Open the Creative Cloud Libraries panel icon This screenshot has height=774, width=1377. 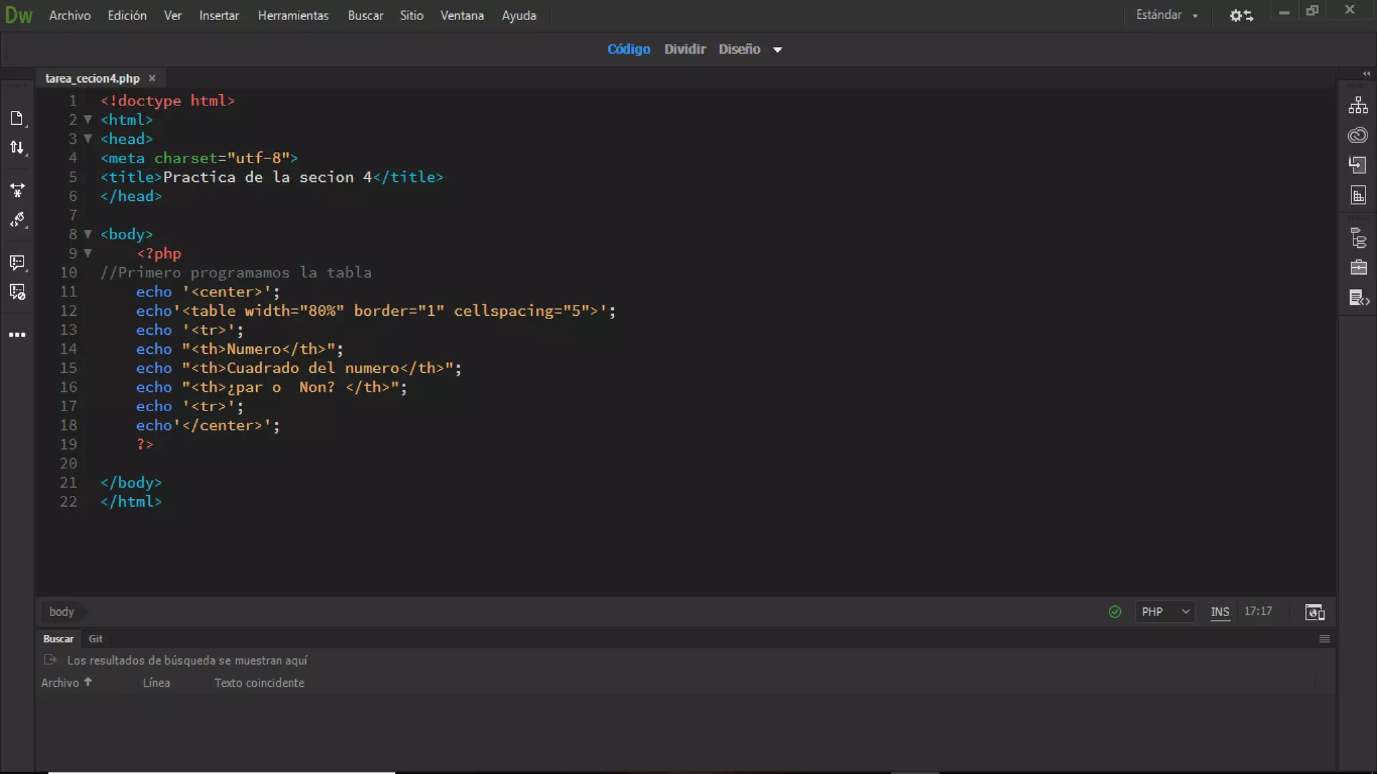coord(1358,135)
